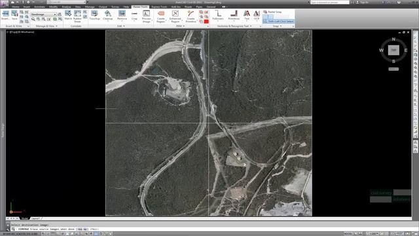Select the Text recognition tool
The image size is (419, 236).
click(247, 15)
